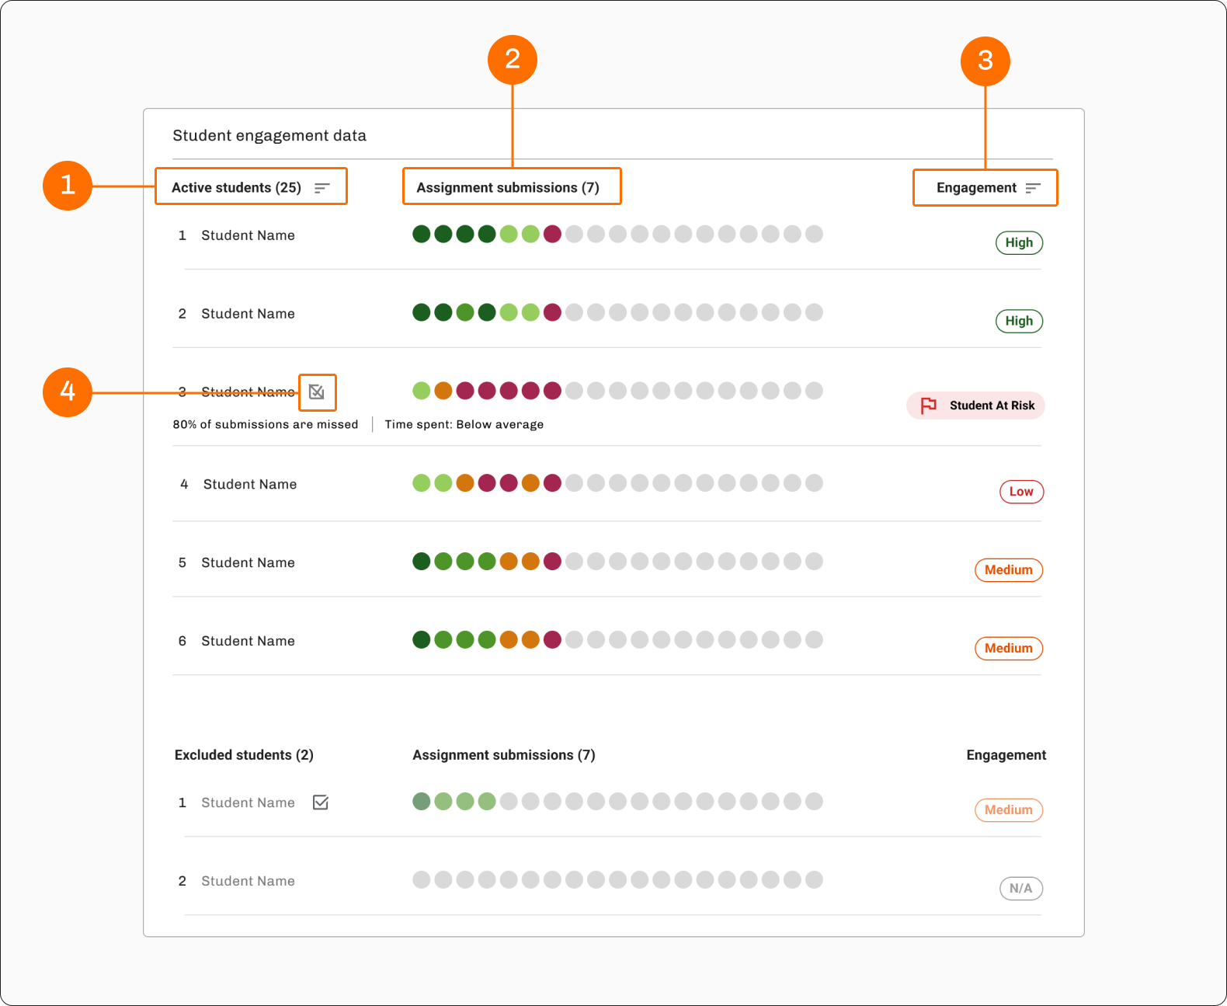
Task: Click the Medium badge for student 5
Action: point(1009,570)
